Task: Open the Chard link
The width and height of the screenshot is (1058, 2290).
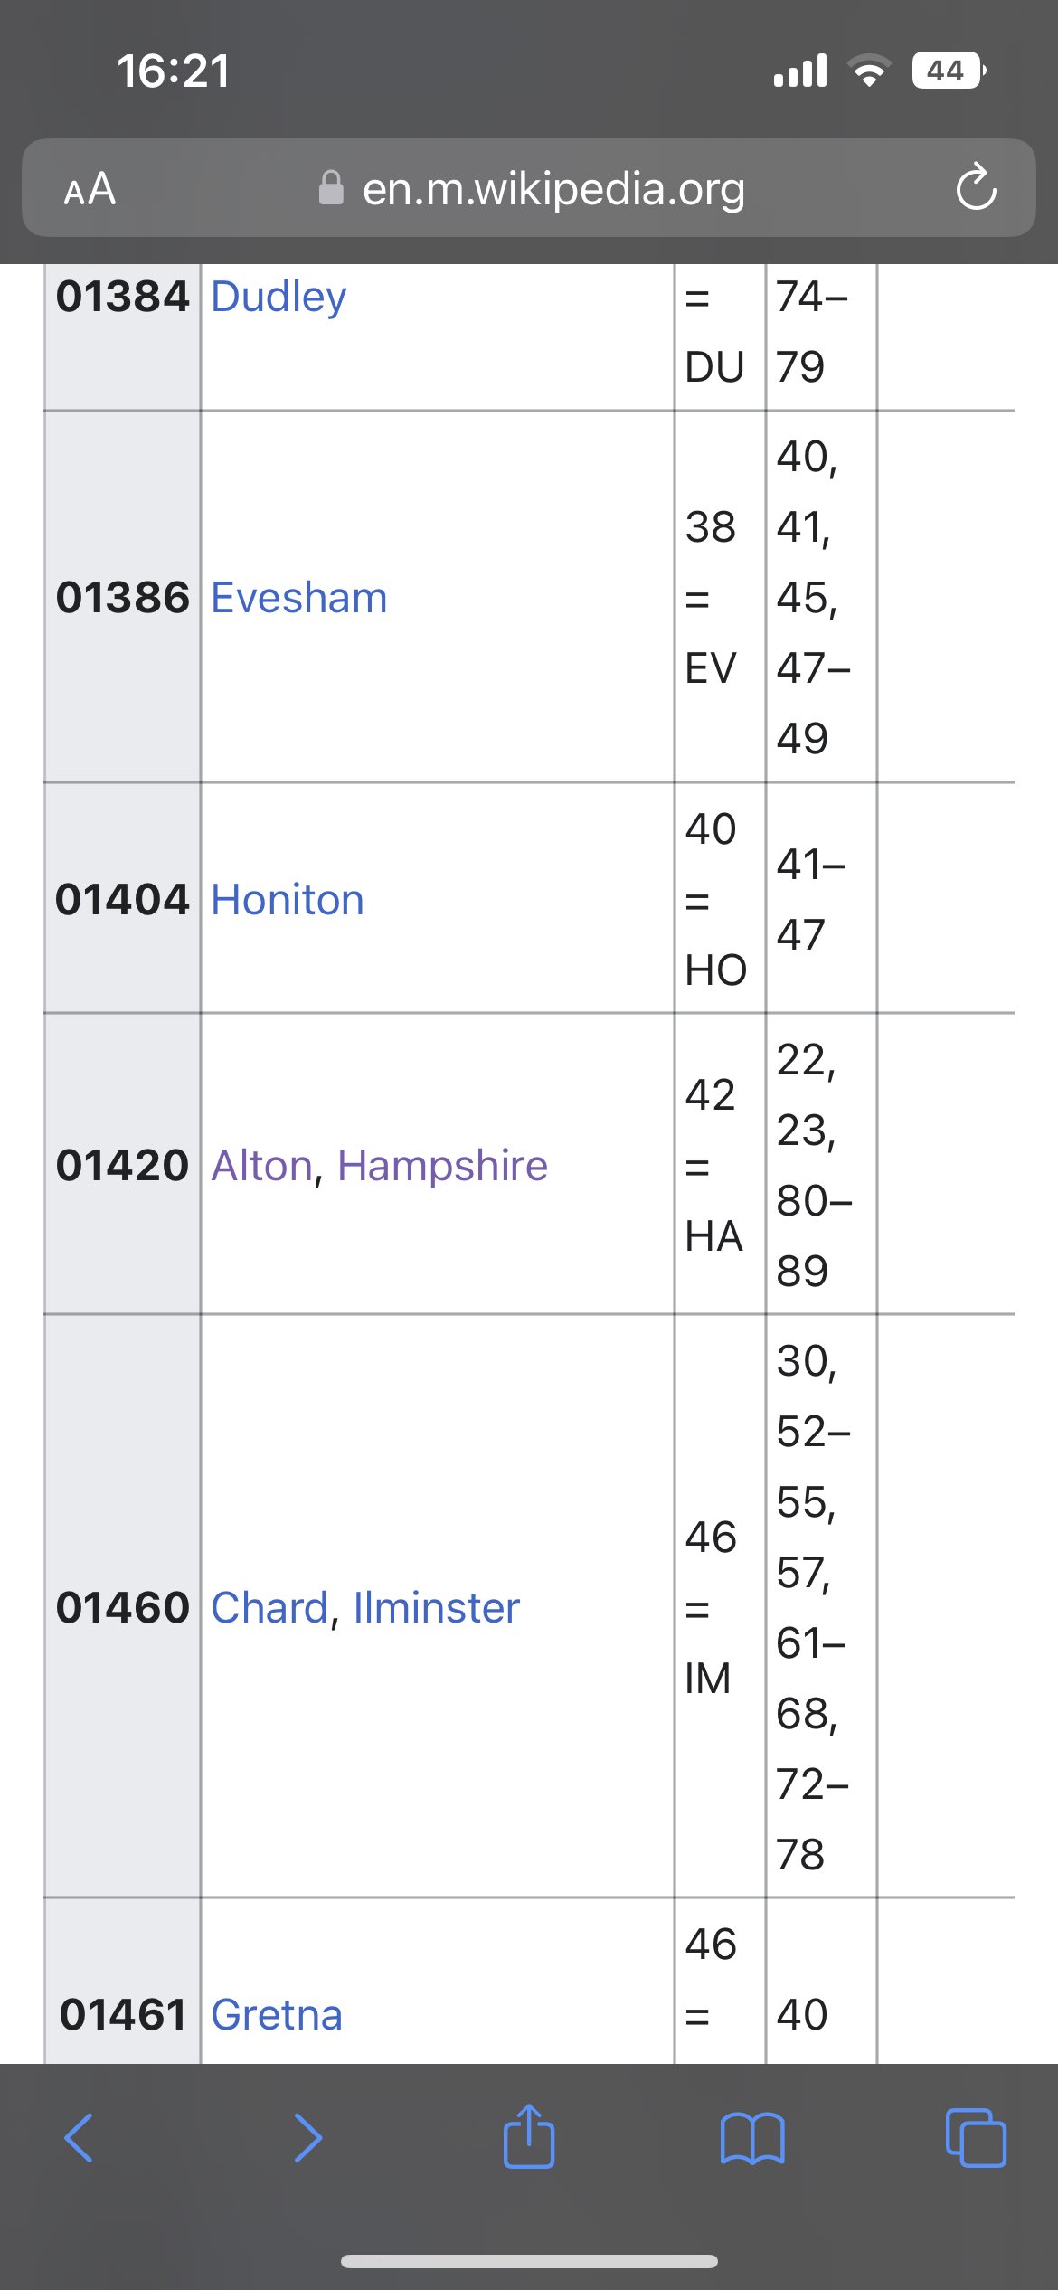Action: (269, 1608)
